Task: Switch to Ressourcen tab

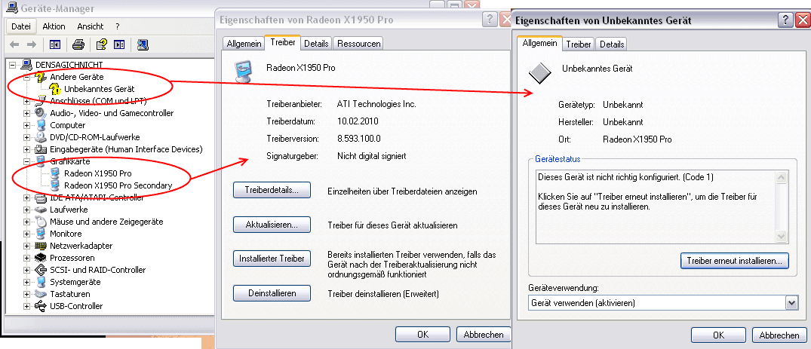Action: click(359, 44)
